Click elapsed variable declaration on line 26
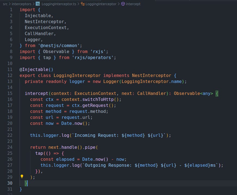The image size is (237, 195). coord(65,159)
